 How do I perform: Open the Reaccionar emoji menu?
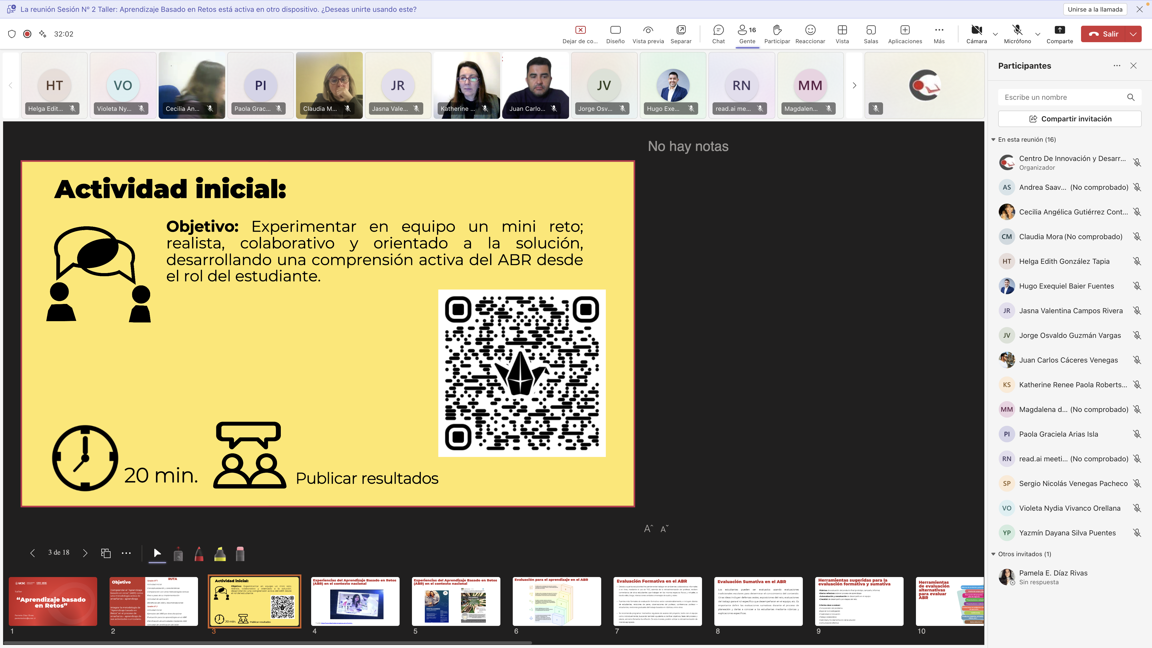(x=810, y=34)
